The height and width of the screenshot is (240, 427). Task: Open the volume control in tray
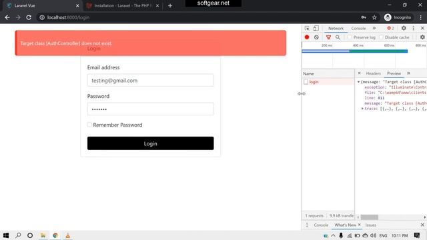click(x=374, y=235)
